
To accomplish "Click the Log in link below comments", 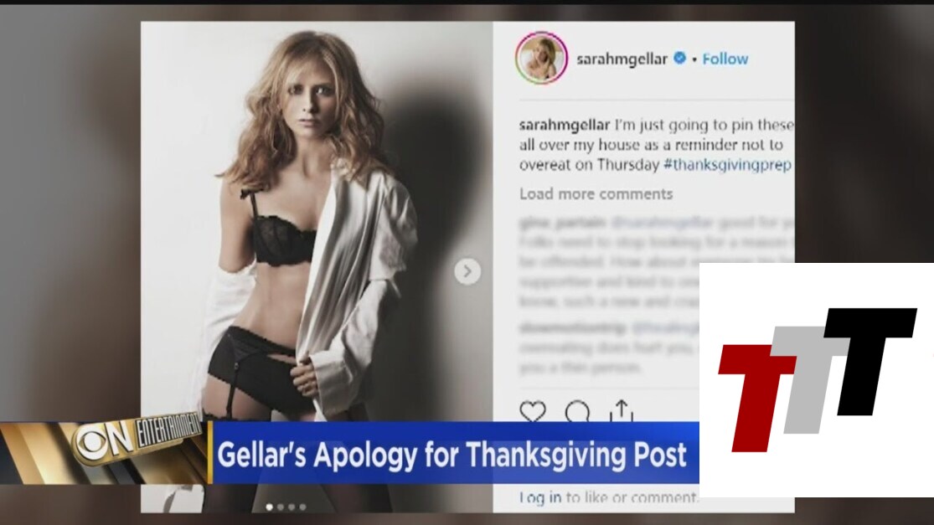I will (540, 497).
